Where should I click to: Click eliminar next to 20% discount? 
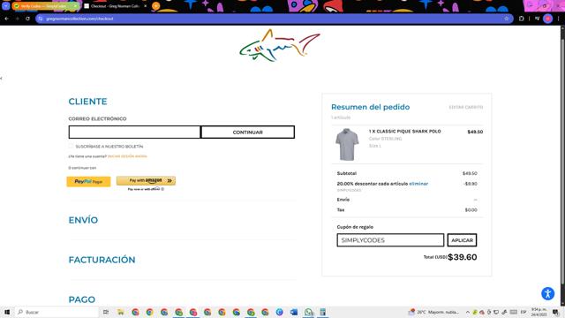tap(418, 184)
